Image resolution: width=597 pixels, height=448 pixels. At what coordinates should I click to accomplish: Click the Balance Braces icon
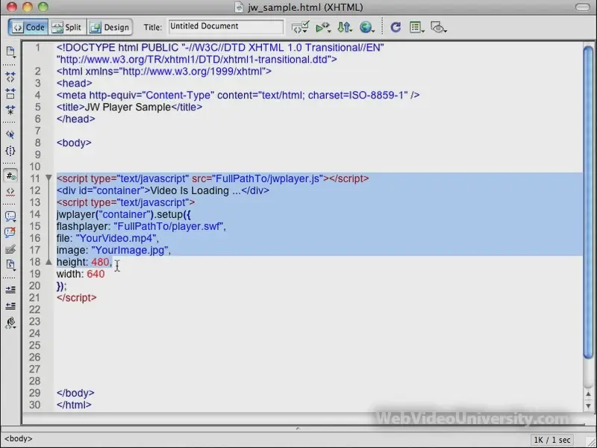pyautogui.click(x=10, y=151)
